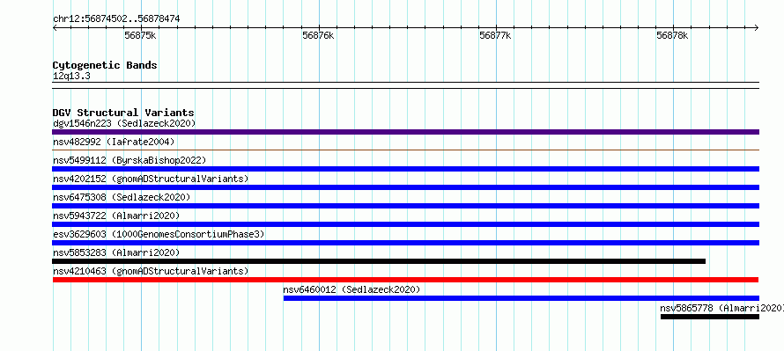This screenshot has width=784, height=351.
Task: Click the nsv5943722 (Almarri2020) label
Action: tap(116, 216)
